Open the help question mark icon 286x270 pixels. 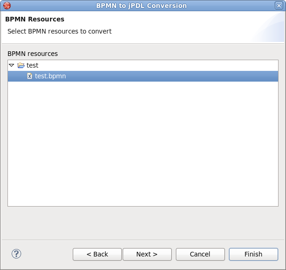point(16,254)
